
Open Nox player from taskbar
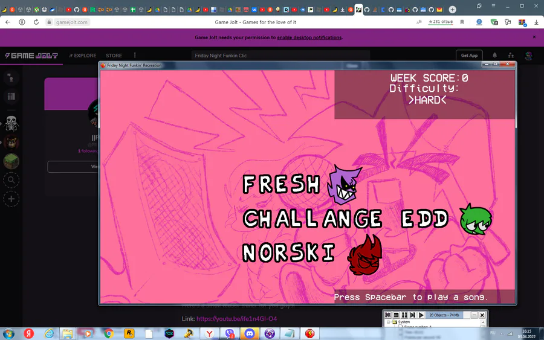click(x=169, y=333)
